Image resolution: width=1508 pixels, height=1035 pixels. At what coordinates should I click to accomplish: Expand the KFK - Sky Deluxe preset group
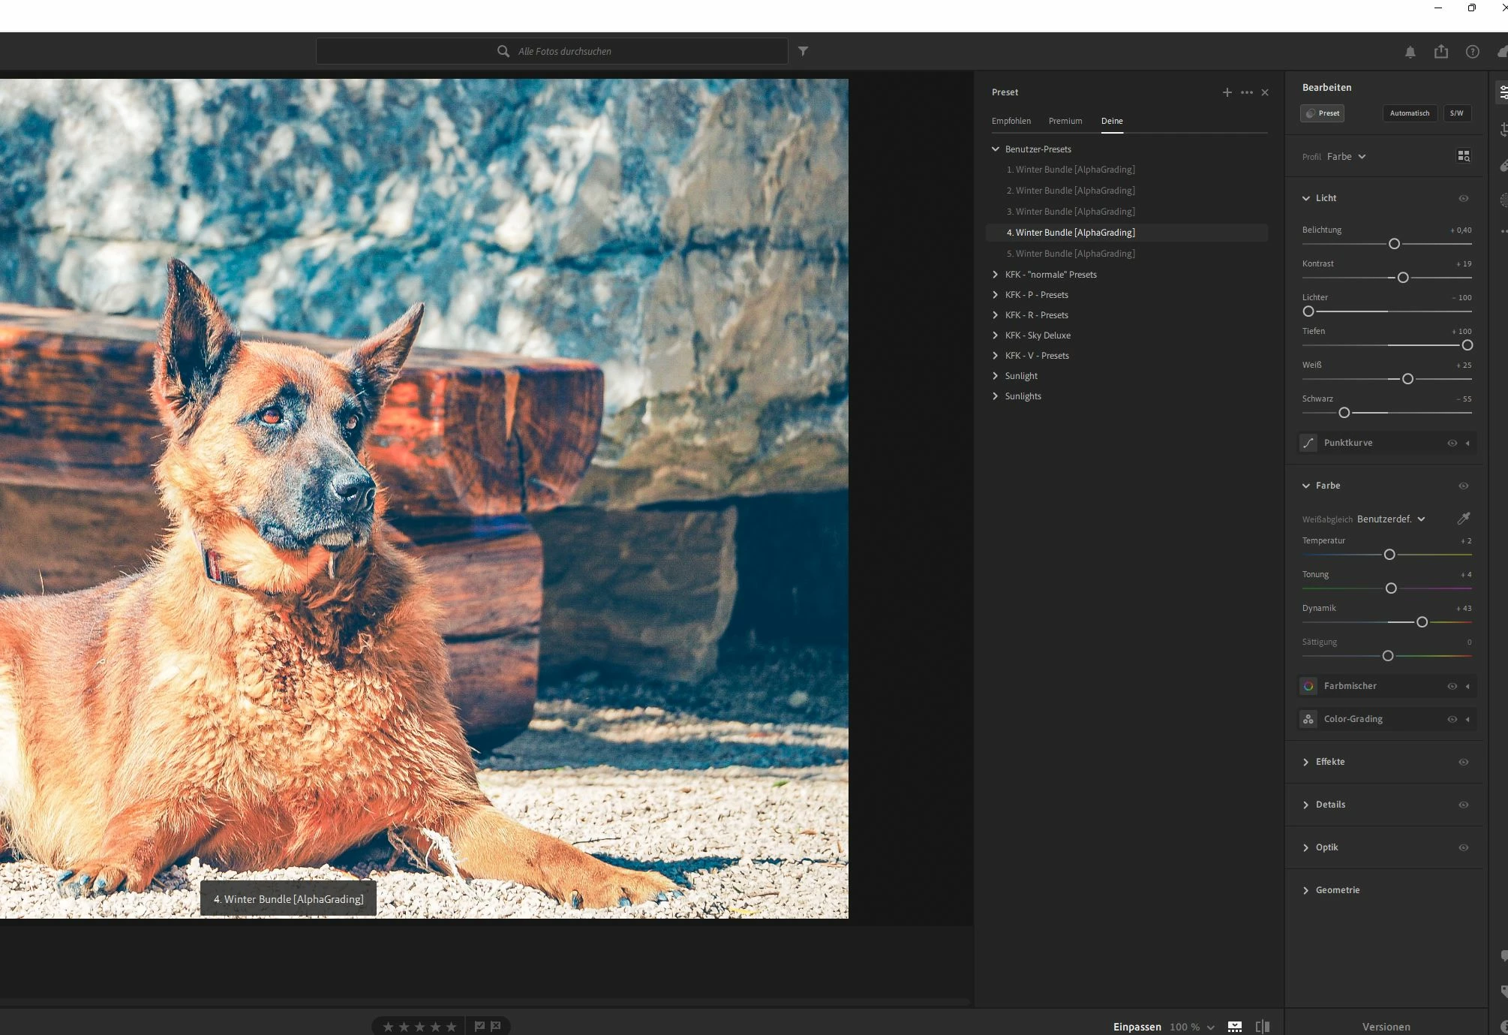pos(996,335)
